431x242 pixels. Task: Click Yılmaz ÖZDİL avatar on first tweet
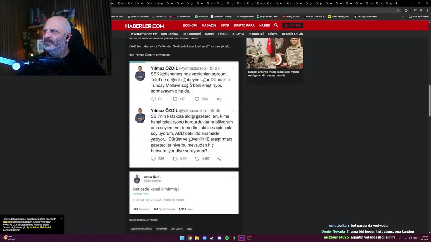(140, 73)
